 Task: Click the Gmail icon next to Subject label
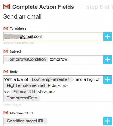pos(6,51)
